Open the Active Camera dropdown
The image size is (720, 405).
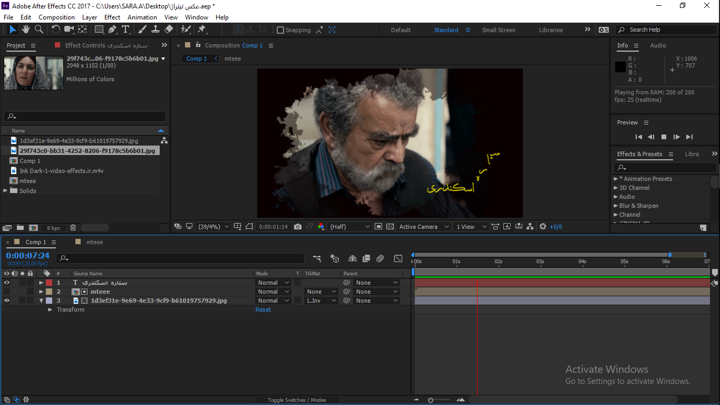[x=424, y=227]
